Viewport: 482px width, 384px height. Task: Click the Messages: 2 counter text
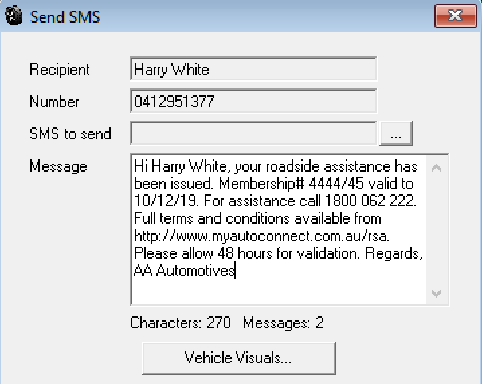[x=283, y=323]
